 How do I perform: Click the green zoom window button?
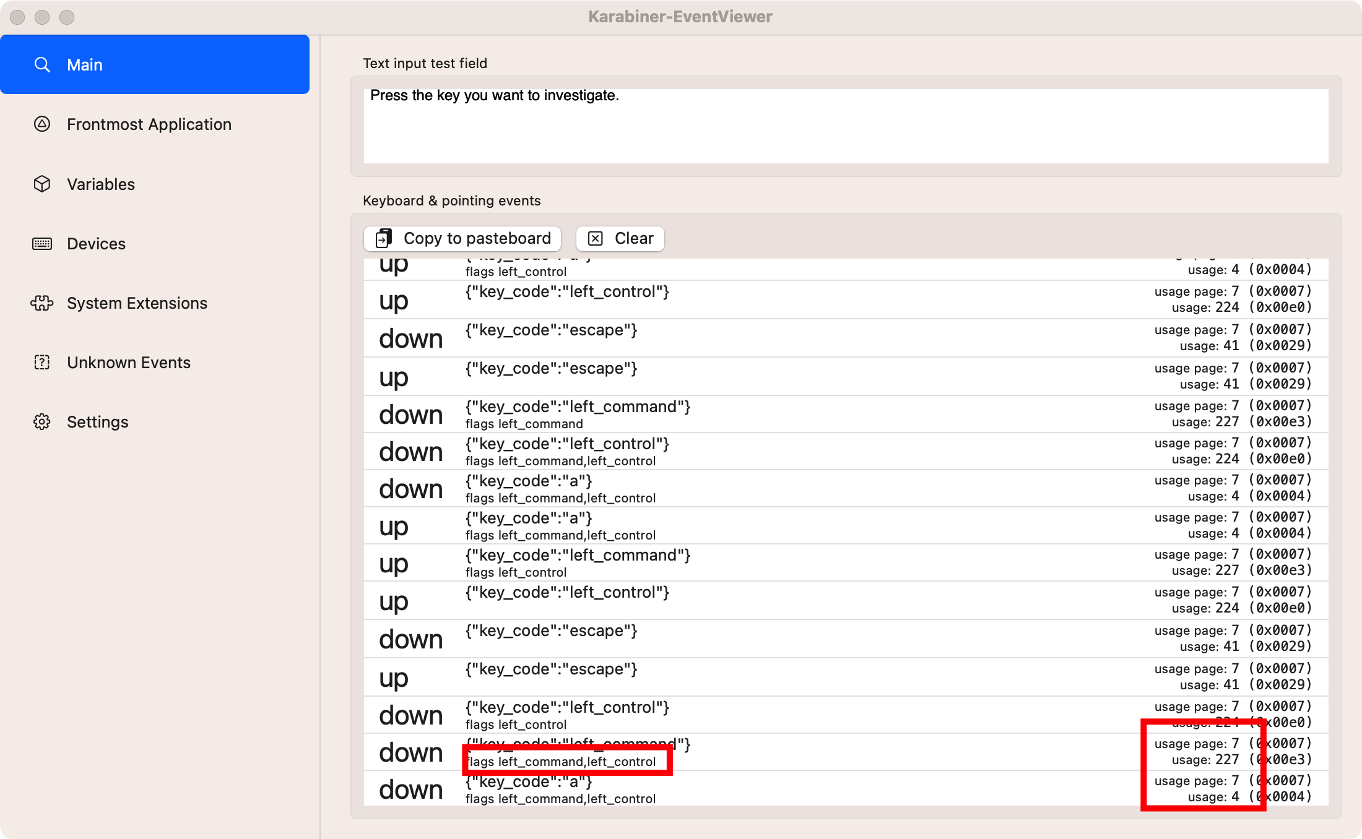[x=67, y=17]
